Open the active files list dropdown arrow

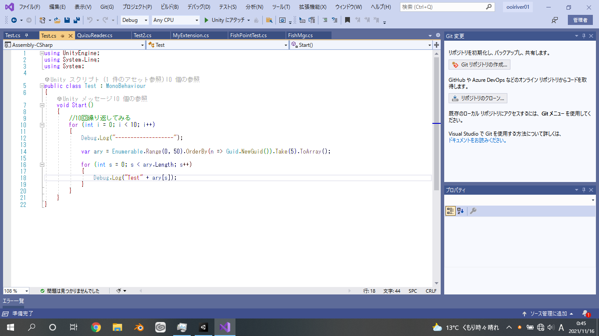(x=430, y=35)
